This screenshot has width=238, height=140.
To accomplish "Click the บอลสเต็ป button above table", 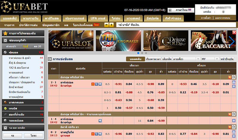I will (136, 59).
